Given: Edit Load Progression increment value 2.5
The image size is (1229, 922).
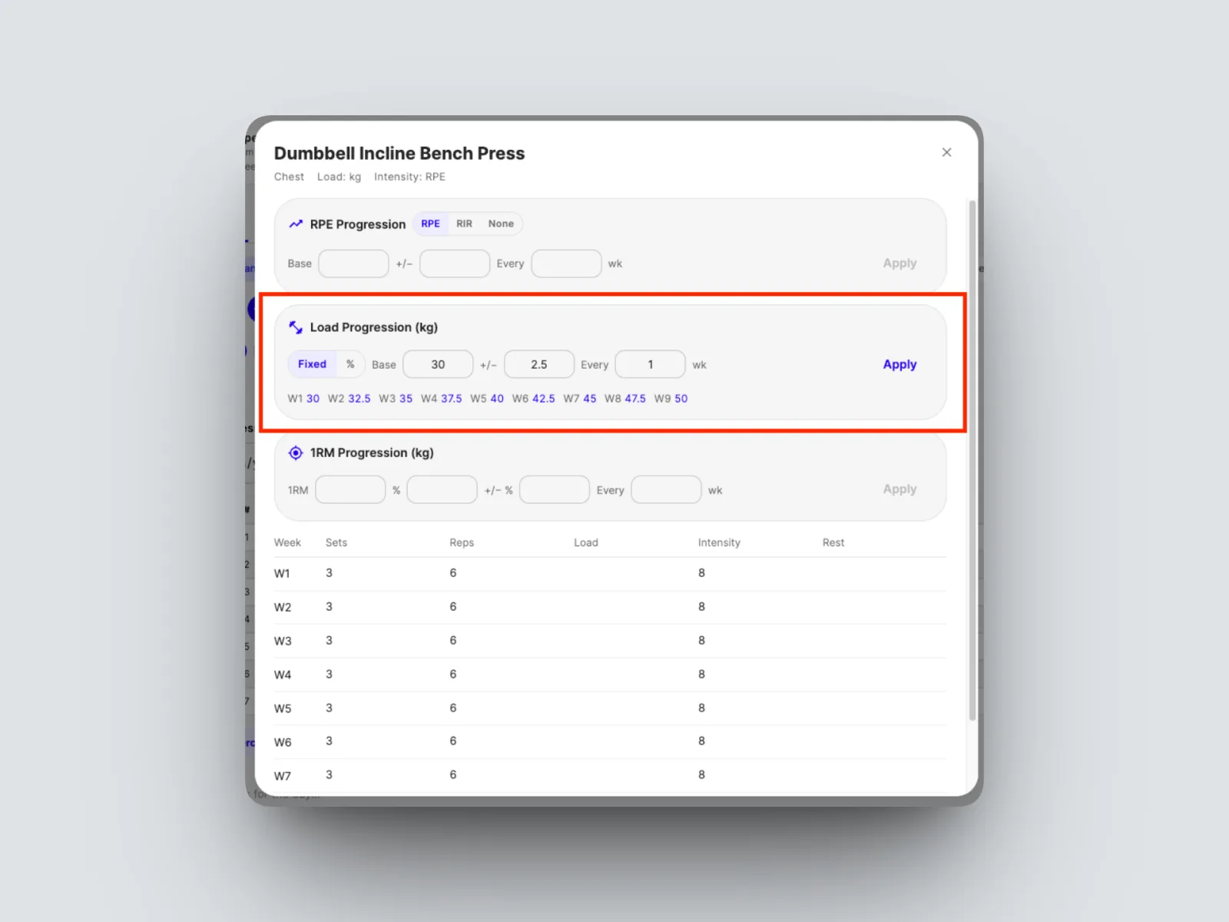Looking at the screenshot, I should [x=539, y=364].
